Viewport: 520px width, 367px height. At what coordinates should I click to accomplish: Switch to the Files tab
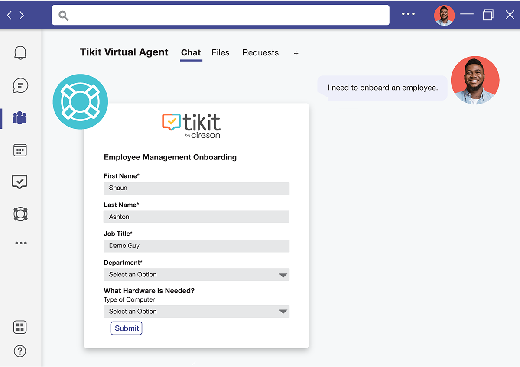(221, 53)
